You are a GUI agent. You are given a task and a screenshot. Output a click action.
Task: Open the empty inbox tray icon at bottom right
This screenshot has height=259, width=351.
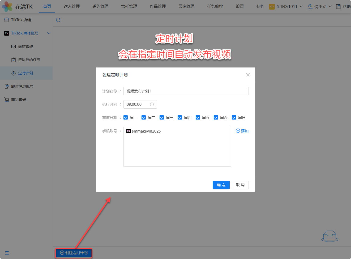pos(329,236)
